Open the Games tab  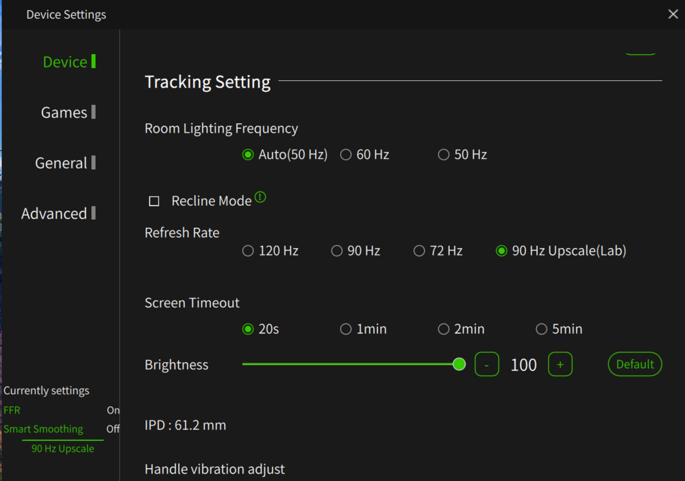coord(64,112)
